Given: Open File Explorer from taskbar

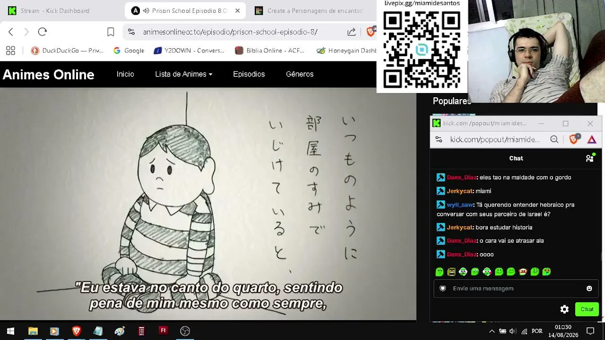Looking at the screenshot, I should point(33,331).
